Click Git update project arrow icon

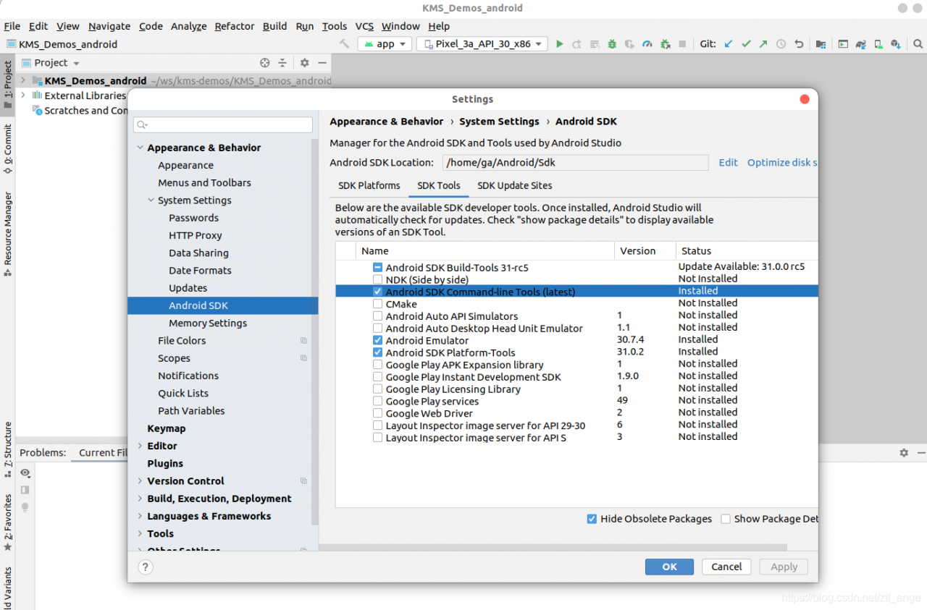click(729, 44)
